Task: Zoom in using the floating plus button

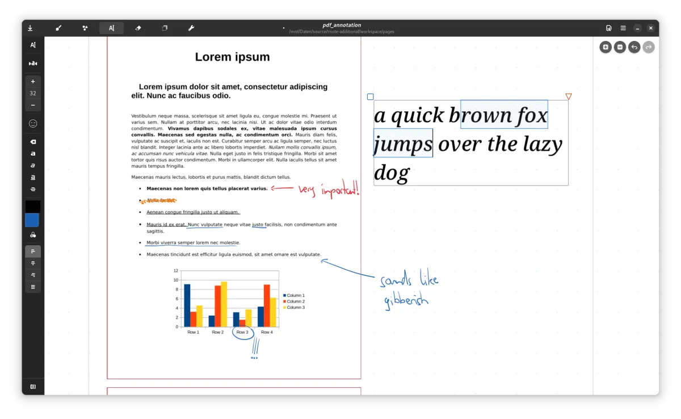Action: pyautogui.click(x=606, y=47)
